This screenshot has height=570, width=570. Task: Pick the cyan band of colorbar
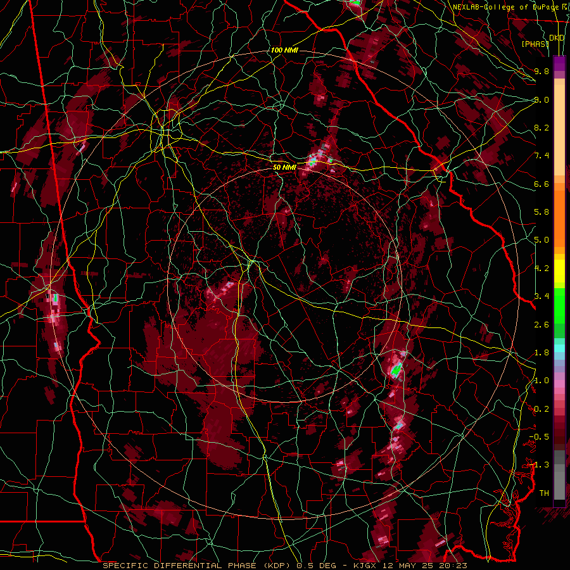(559, 348)
